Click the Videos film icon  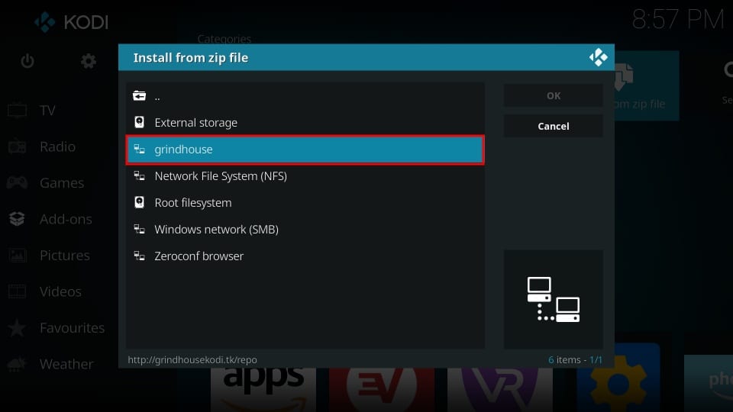(x=18, y=291)
